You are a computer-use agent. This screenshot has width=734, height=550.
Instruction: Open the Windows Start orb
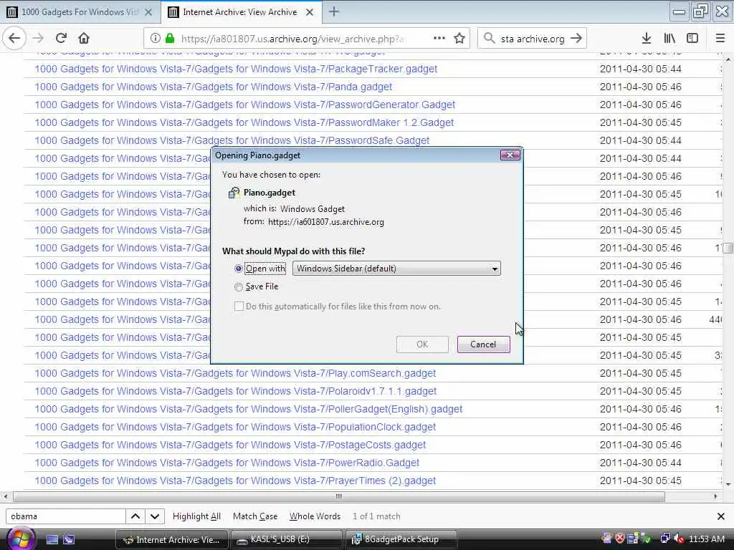coord(20,539)
